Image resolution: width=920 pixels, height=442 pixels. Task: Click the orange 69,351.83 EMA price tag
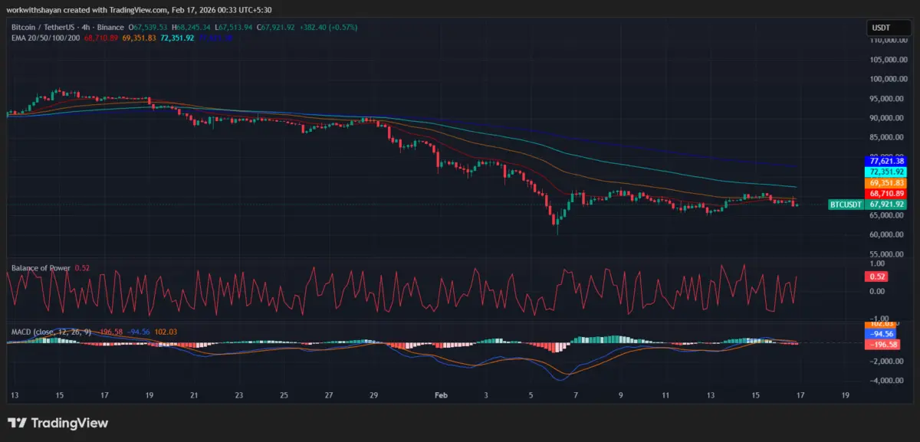(886, 183)
